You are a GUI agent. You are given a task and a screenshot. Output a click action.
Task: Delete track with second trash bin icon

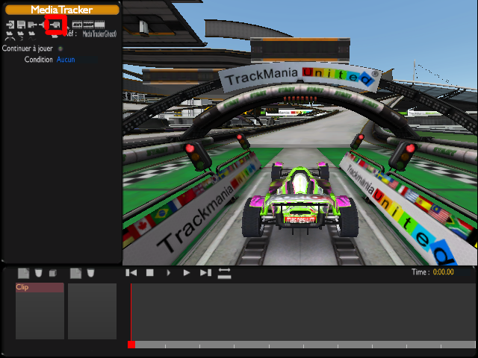(90, 273)
